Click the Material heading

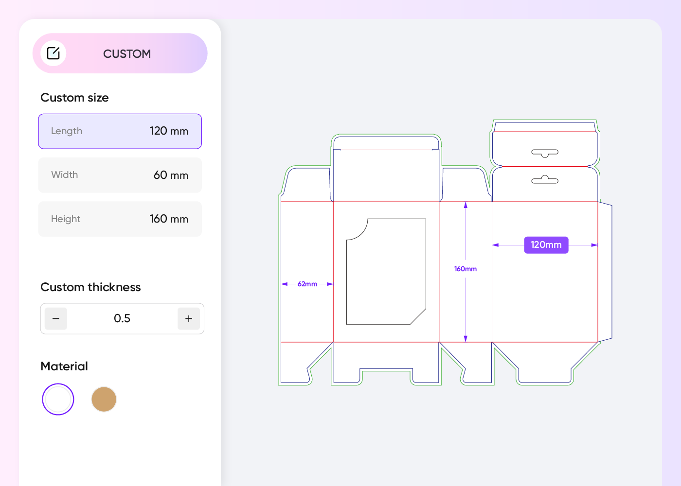point(64,366)
